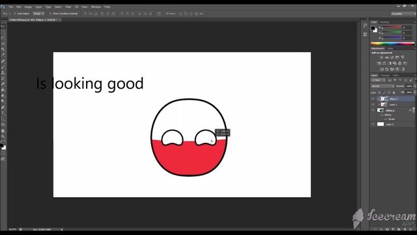
Task: Select the Lasso tool
Action: [3, 38]
